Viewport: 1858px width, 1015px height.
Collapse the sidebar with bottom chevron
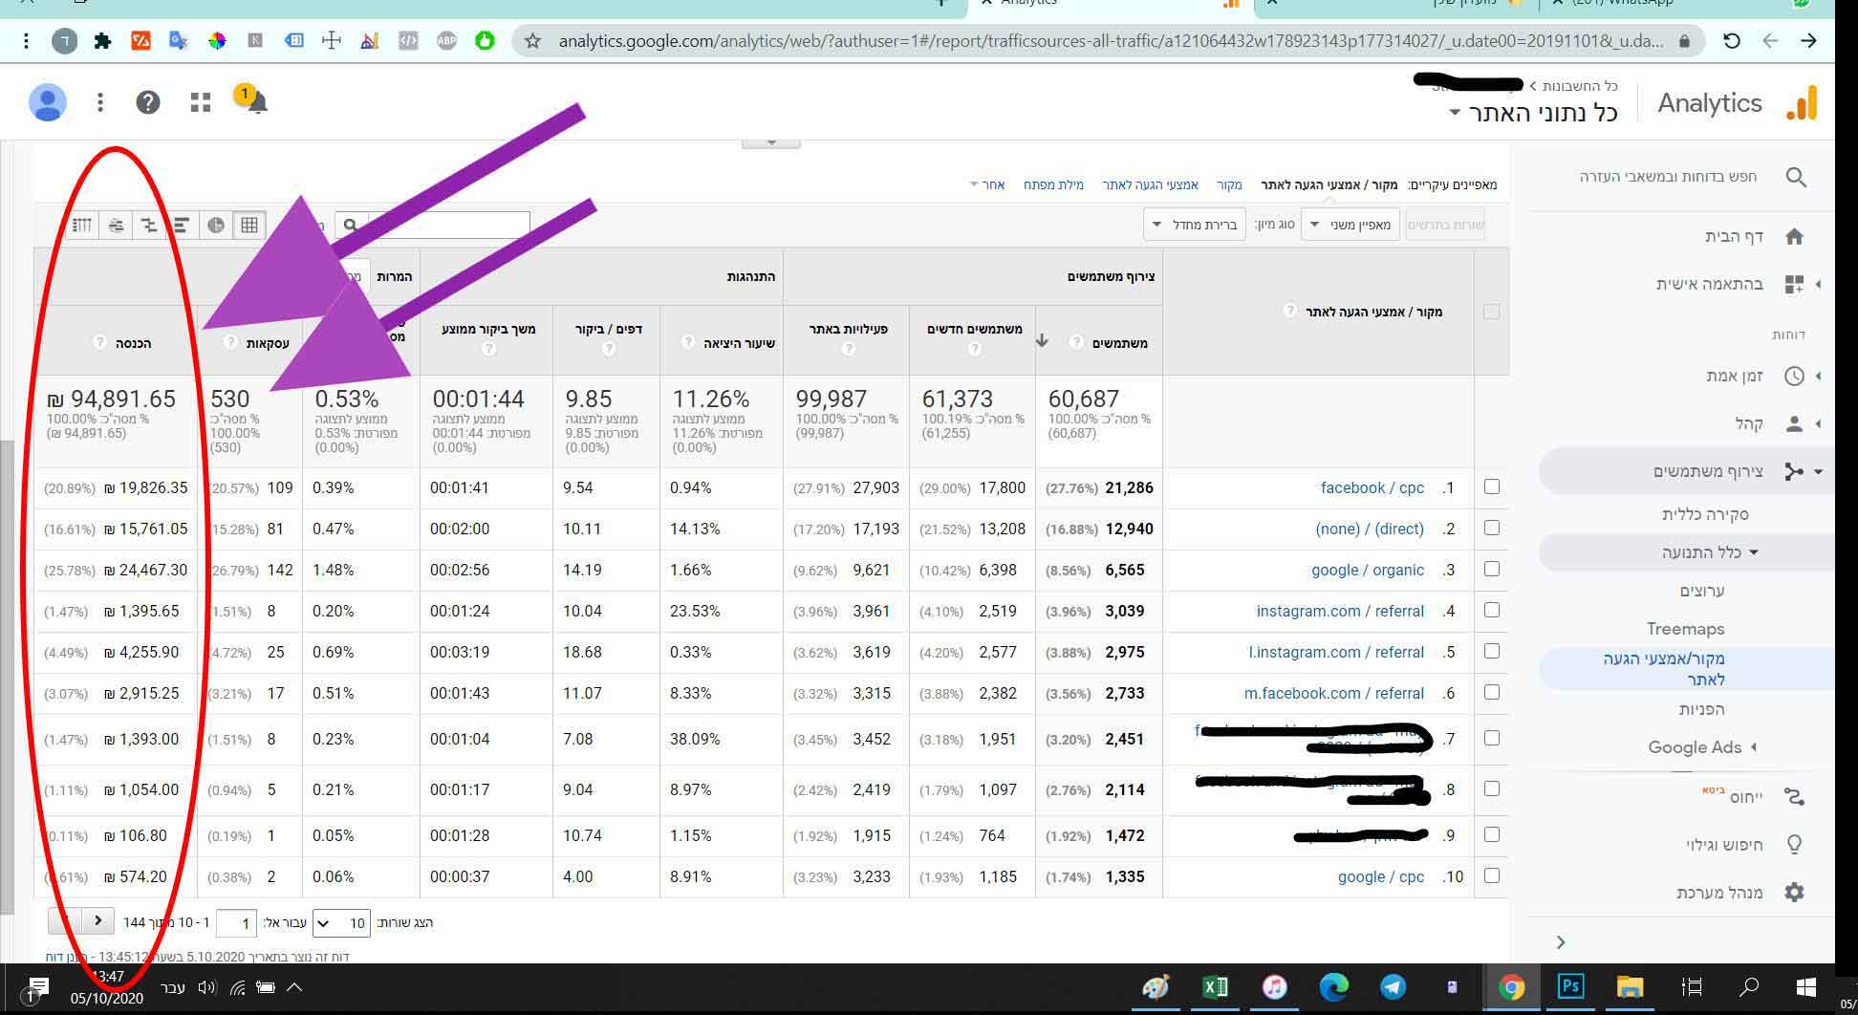[x=1561, y=942]
